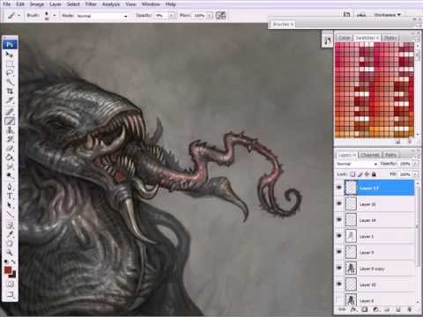This screenshot has height=317, width=423.
Task: Click the trash icon in Layers panel
Action: click(409, 309)
